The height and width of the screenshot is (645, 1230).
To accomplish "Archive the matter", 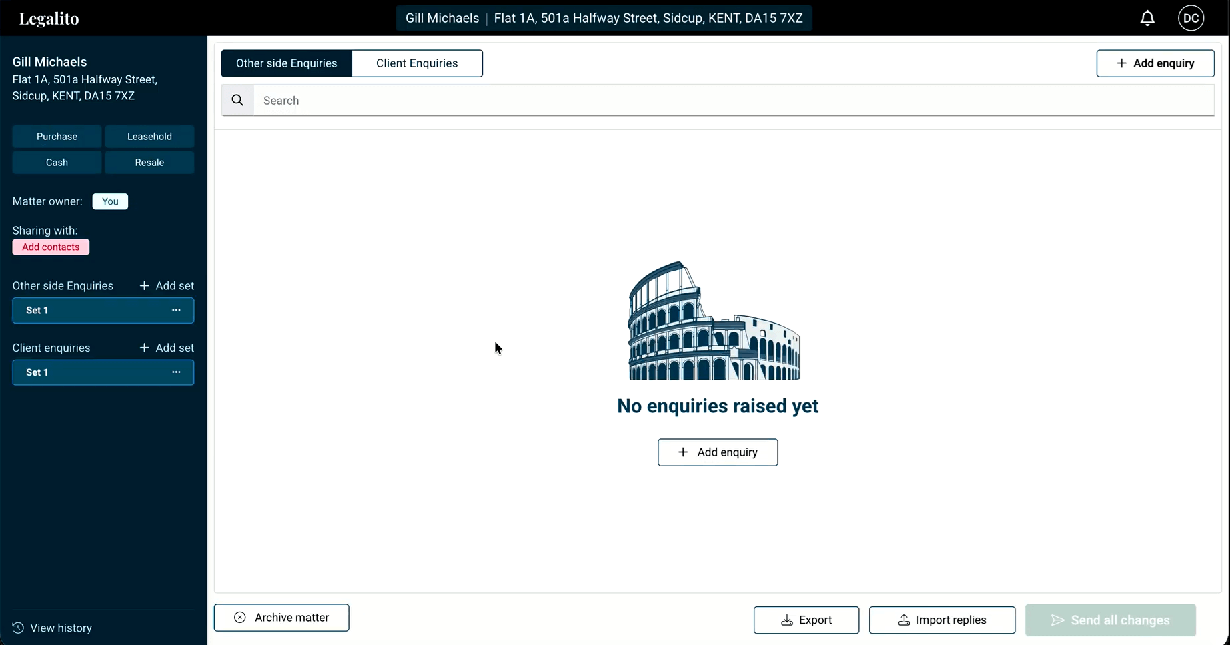I will point(281,618).
